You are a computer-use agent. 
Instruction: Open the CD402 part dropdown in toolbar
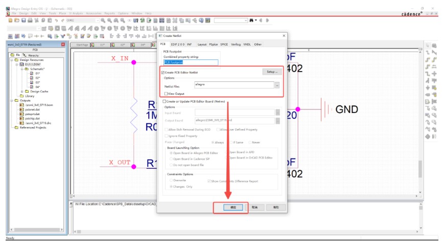click(98, 20)
